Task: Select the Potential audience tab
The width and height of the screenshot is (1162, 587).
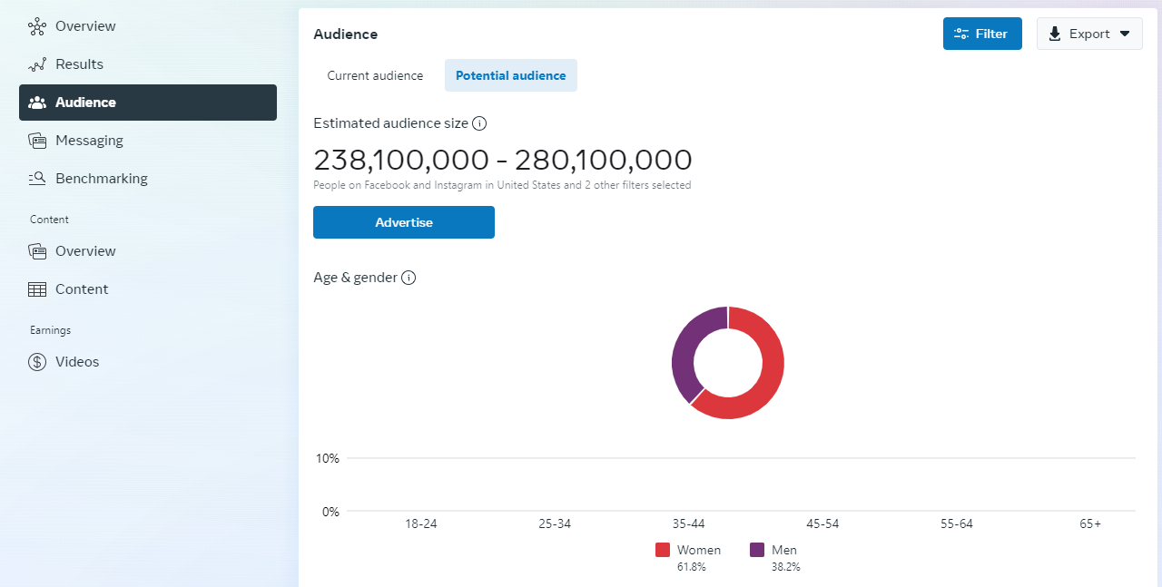Action: 510,75
